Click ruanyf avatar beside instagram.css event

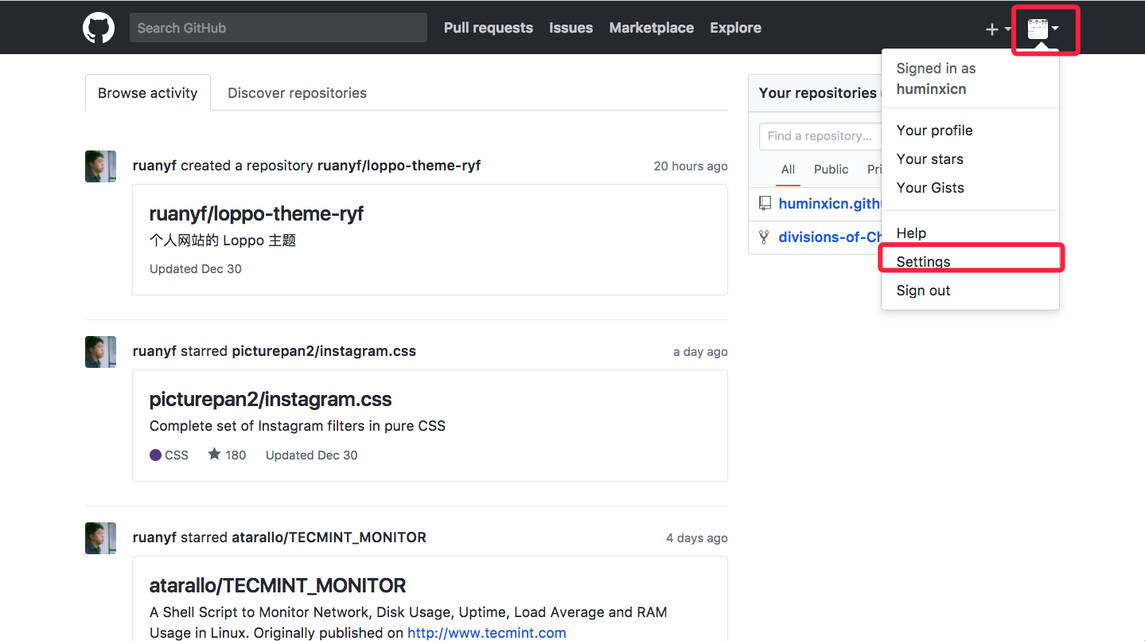[100, 351]
